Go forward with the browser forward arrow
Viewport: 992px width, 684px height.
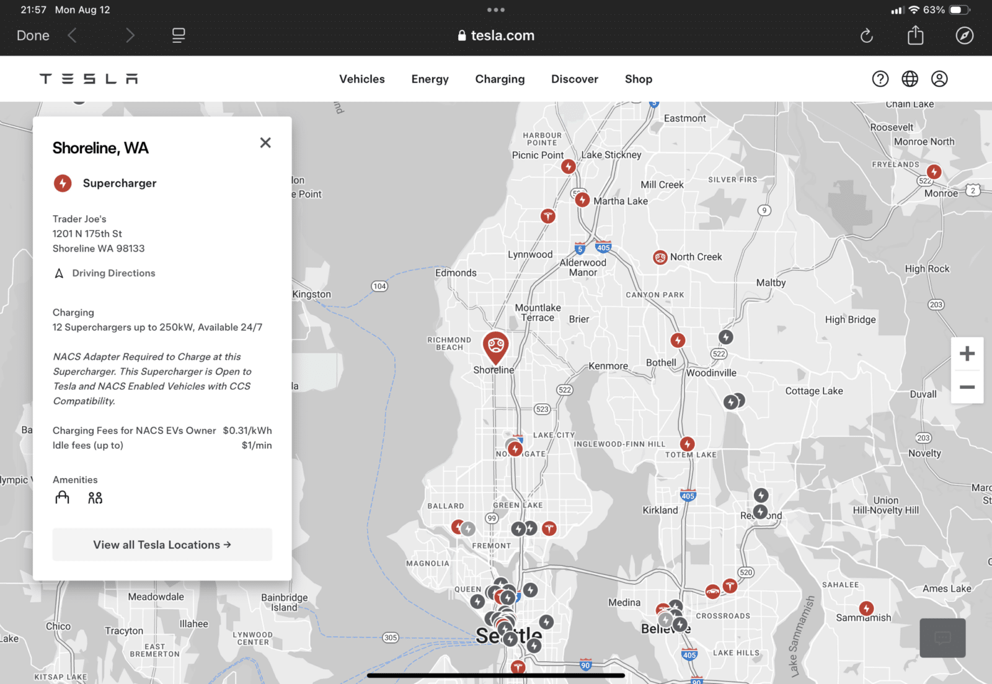pyautogui.click(x=130, y=35)
